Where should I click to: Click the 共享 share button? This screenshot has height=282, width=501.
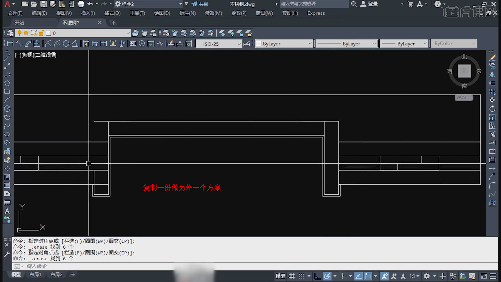[200, 4]
